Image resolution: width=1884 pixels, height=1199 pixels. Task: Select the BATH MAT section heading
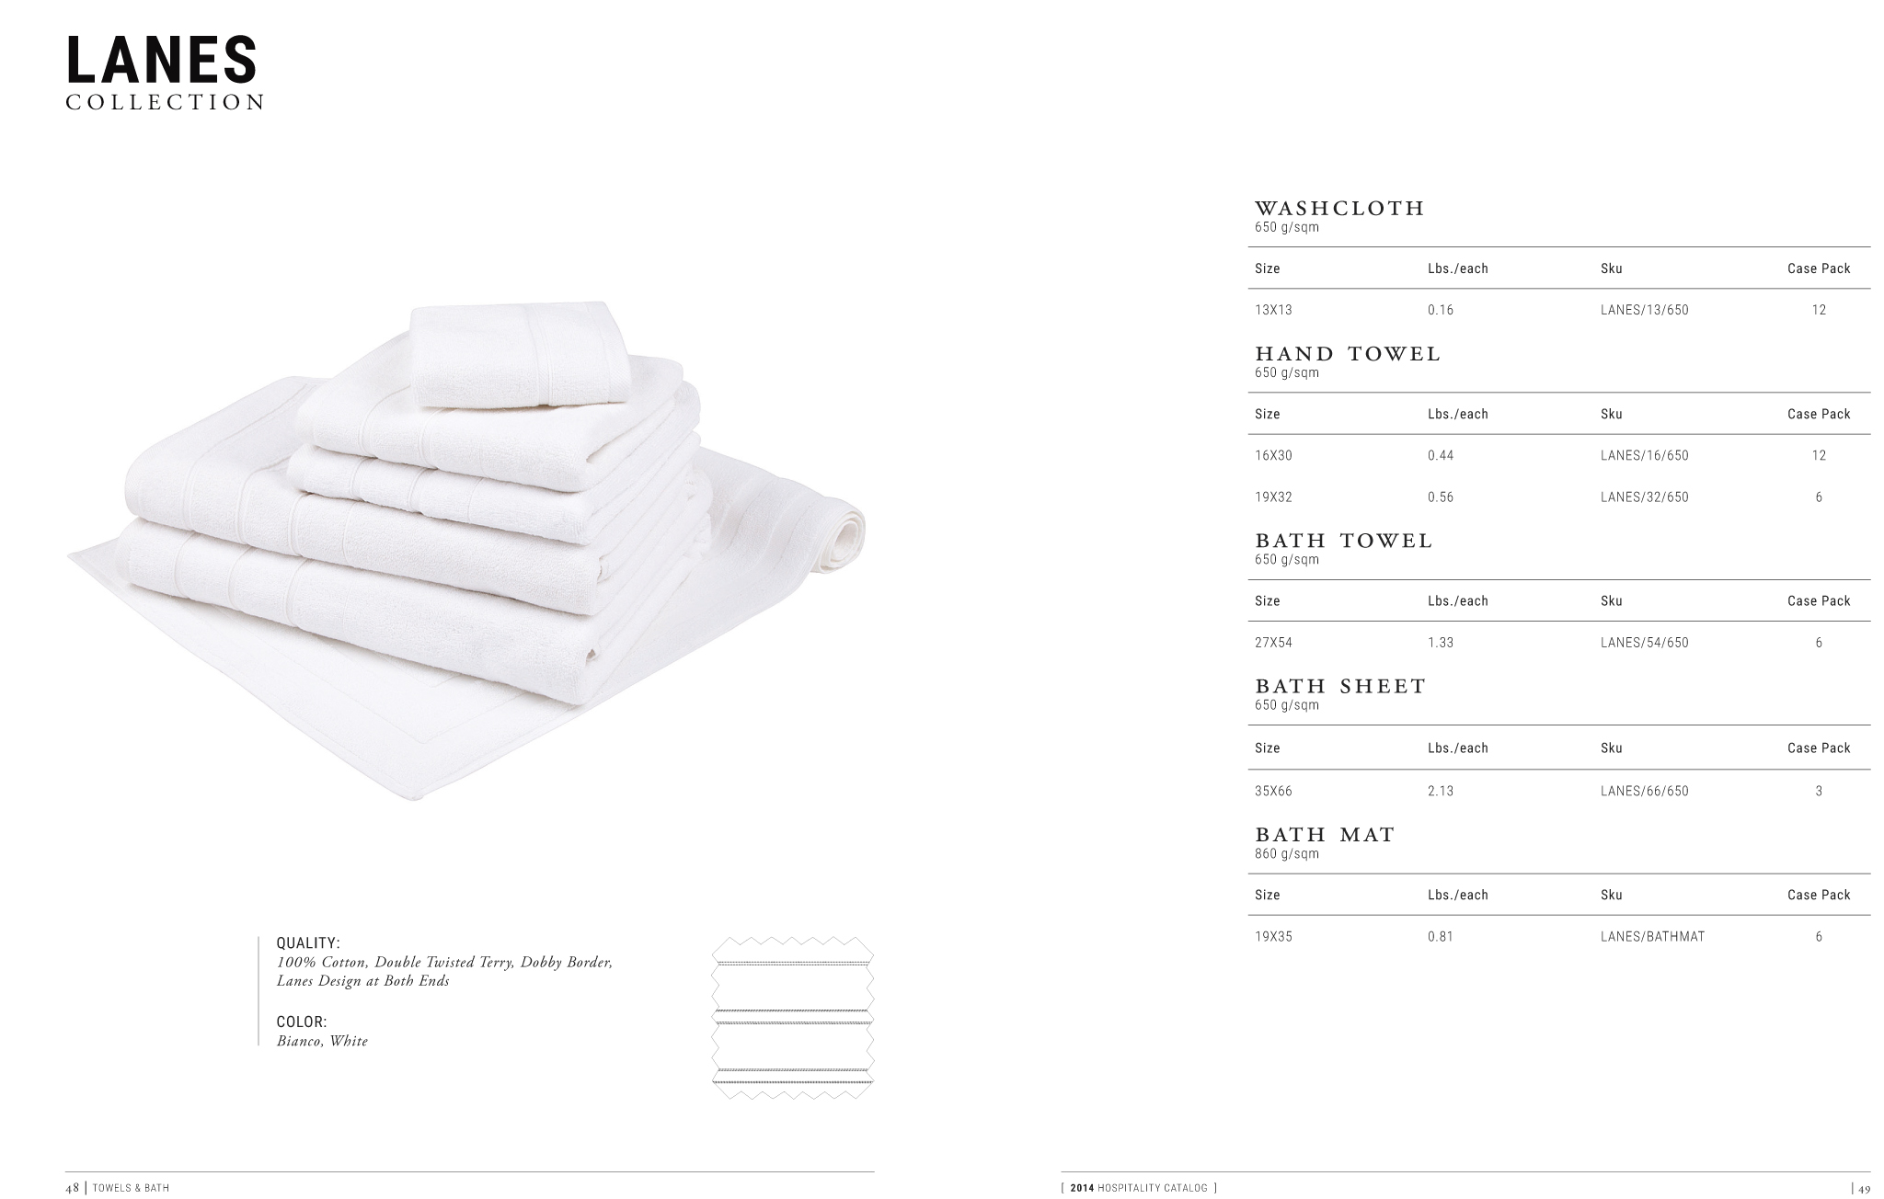(1325, 835)
